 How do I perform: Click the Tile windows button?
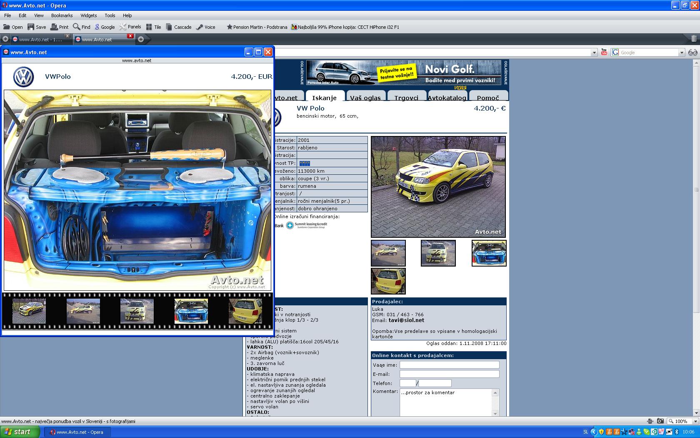153,27
